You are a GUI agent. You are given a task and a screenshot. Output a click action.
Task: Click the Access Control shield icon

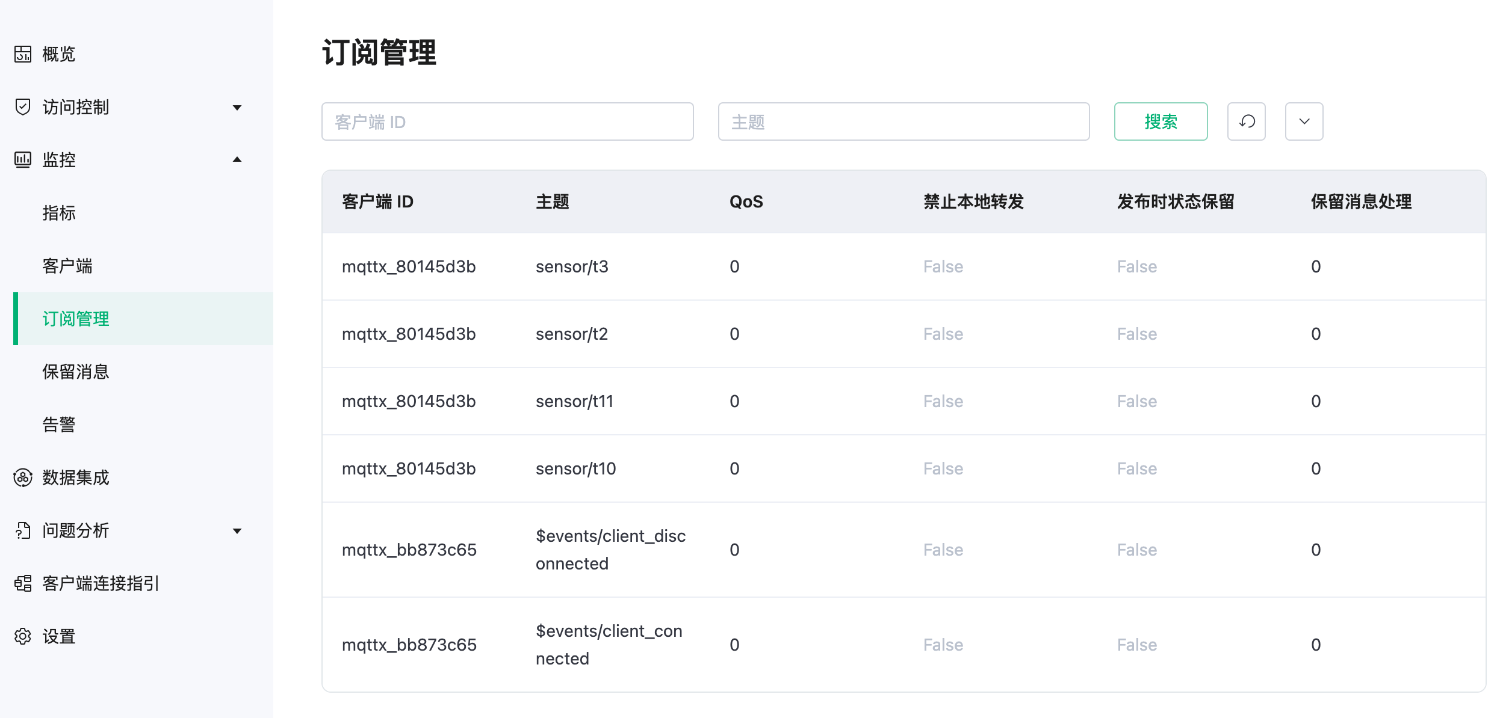pyautogui.click(x=23, y=107)
